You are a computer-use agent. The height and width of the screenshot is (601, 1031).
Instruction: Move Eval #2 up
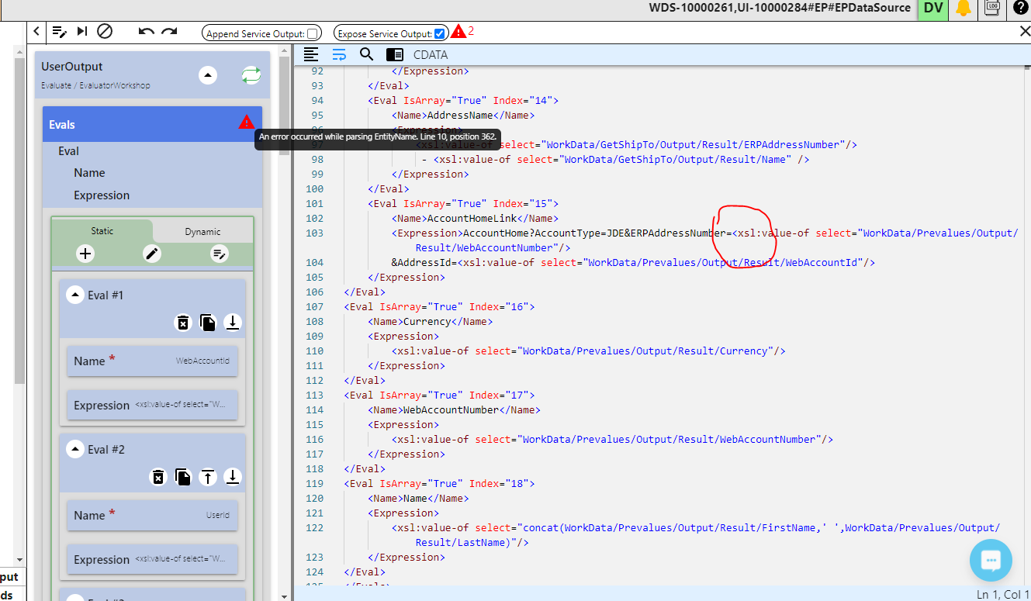[x=207, y=477]
